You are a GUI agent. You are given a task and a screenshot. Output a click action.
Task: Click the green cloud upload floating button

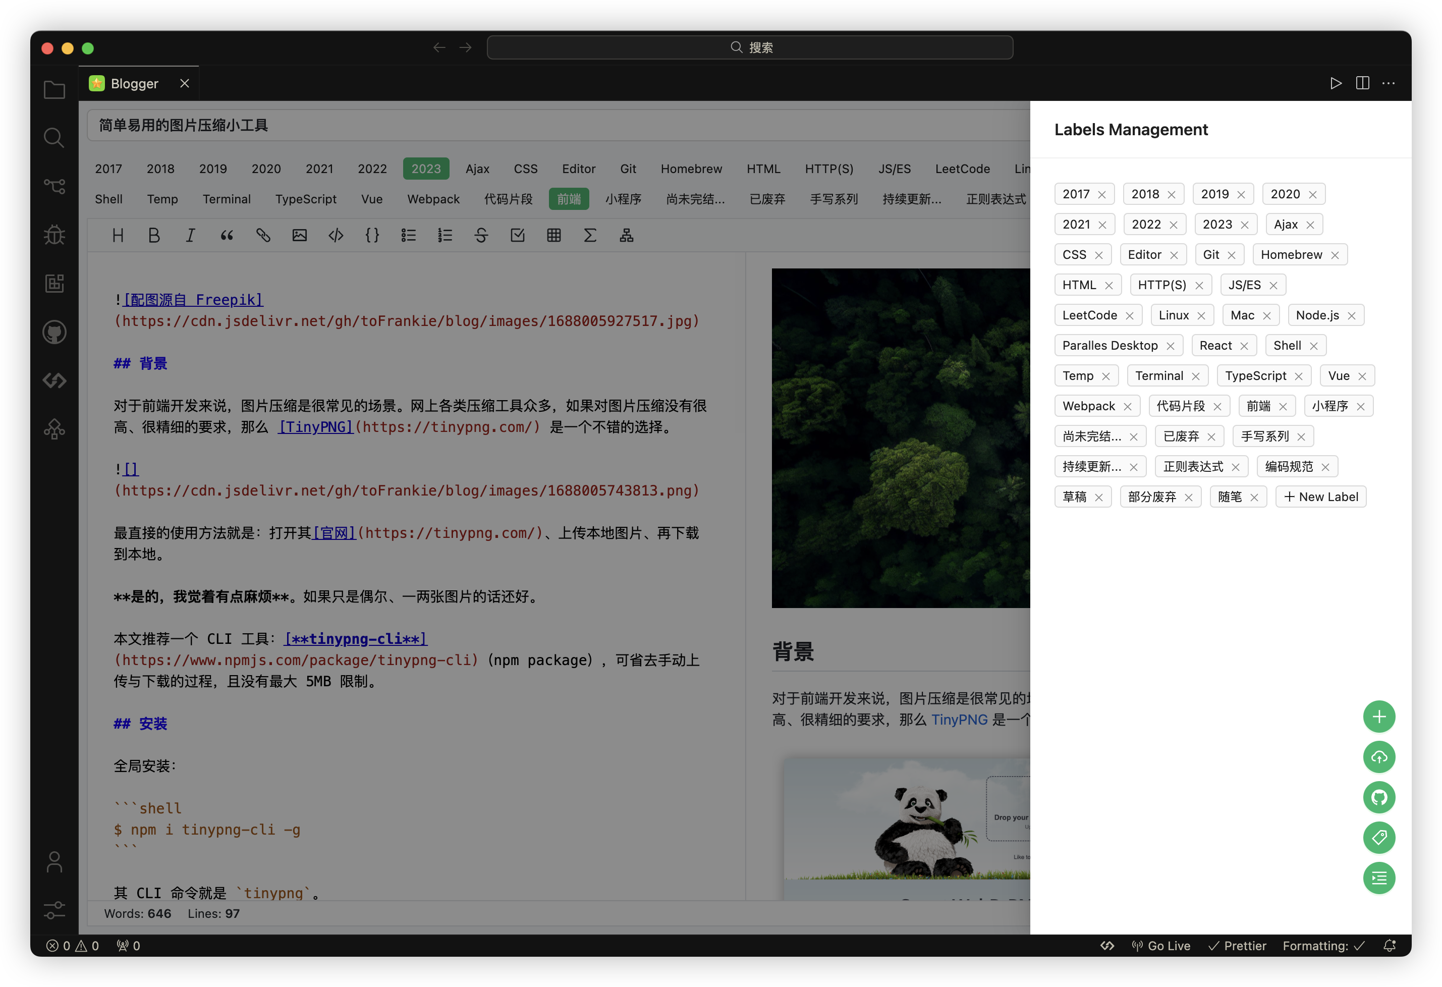[x=1379, y=757]
